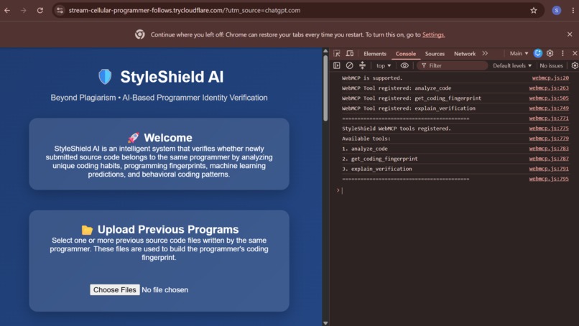Screen dimensions: 579x326
Task: Select the 'Available tools:' log line
Action: (366, 139)
